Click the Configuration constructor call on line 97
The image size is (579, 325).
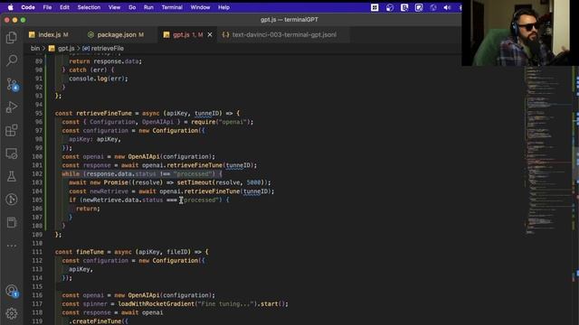176,130
